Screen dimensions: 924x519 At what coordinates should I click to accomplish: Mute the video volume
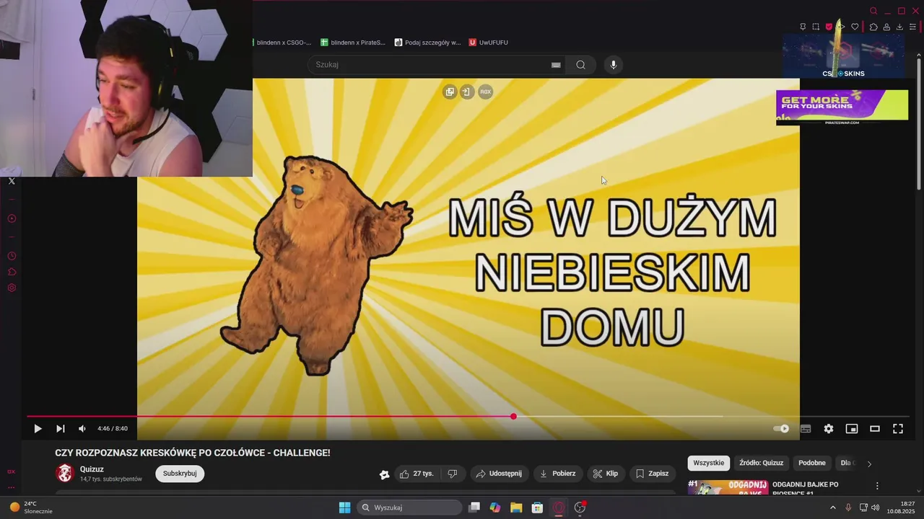(x=82, y=428)
